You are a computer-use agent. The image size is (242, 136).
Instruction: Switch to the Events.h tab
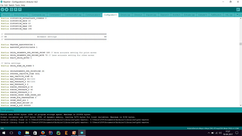click(177, 15)
